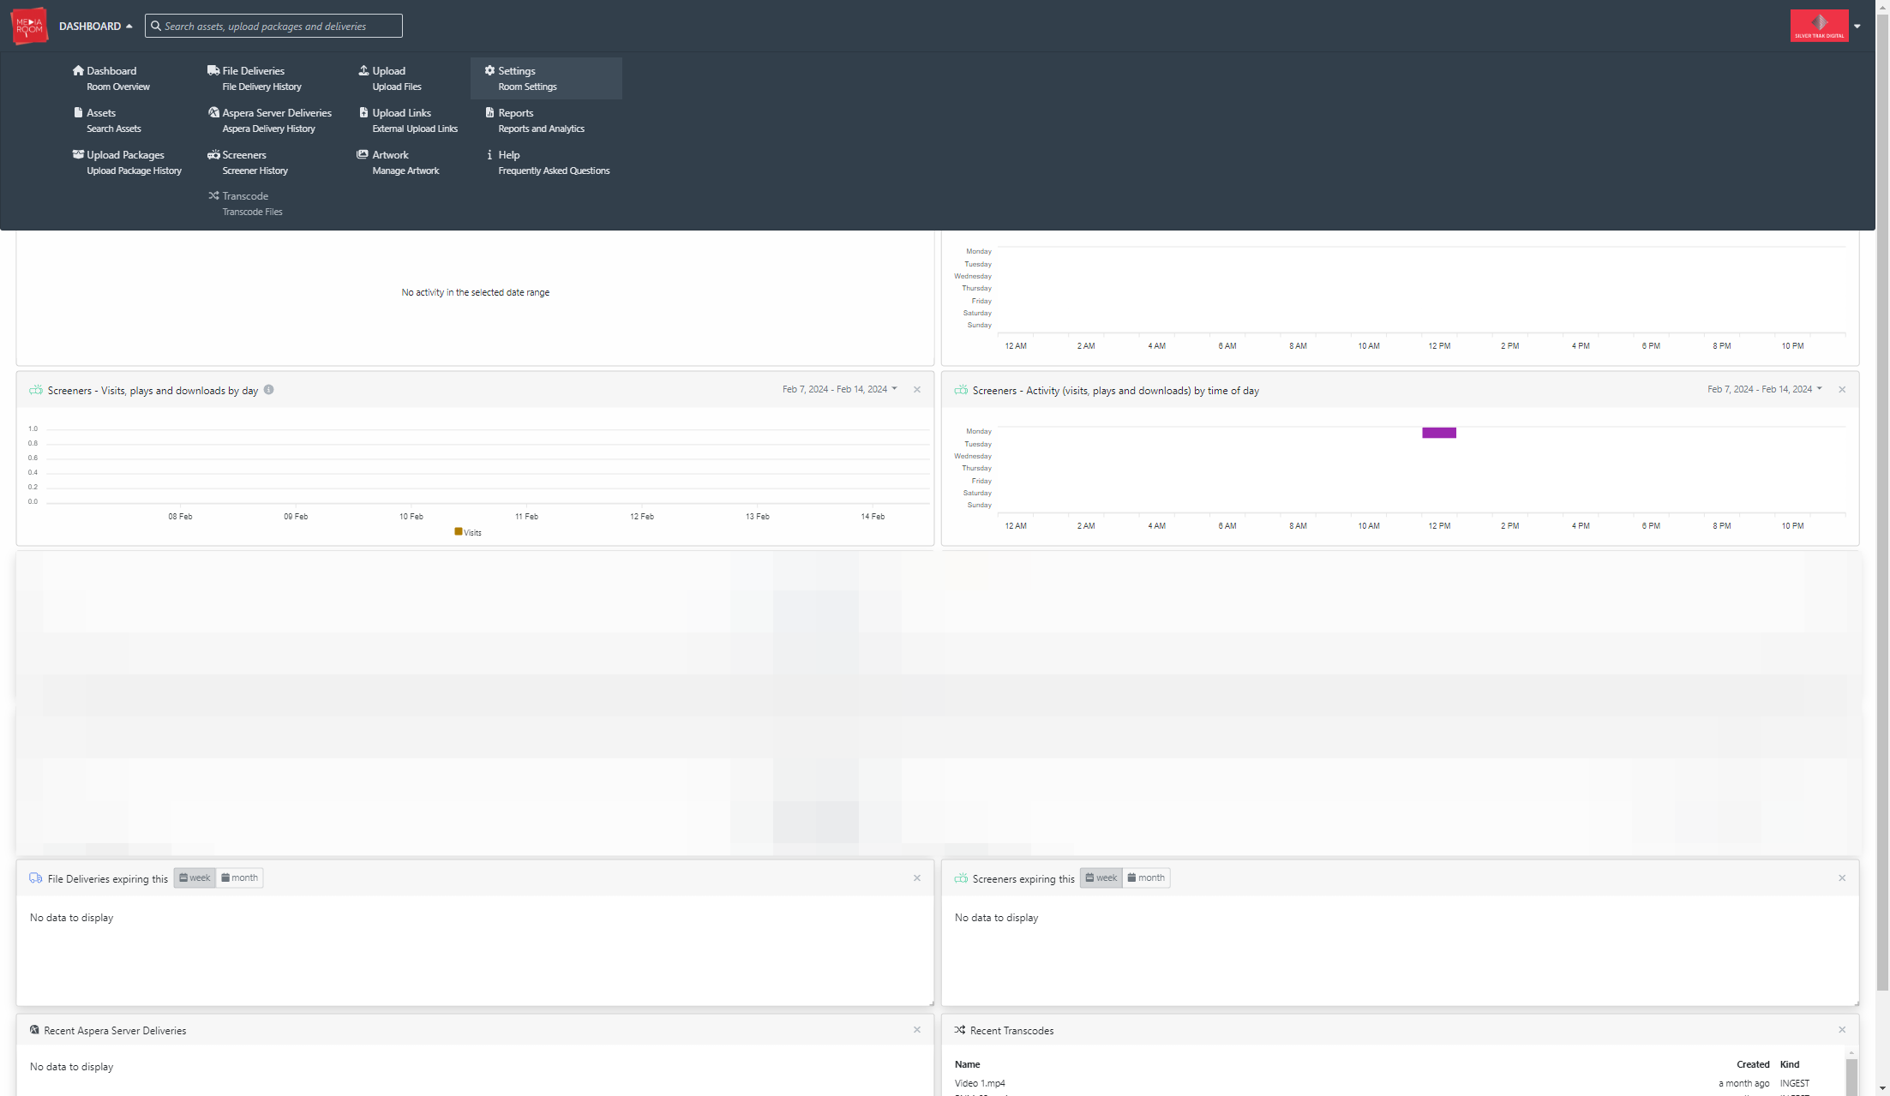The height and width of the screenshot is (1096, 1890).
Task: Open date range dropdown on Screeners activity by time
Action: (1764, 389)
